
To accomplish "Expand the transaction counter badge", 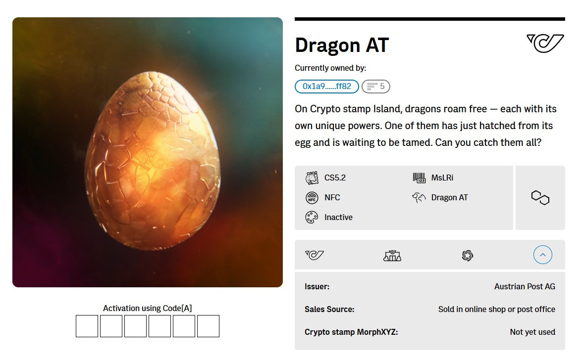I will pos(376,86).
